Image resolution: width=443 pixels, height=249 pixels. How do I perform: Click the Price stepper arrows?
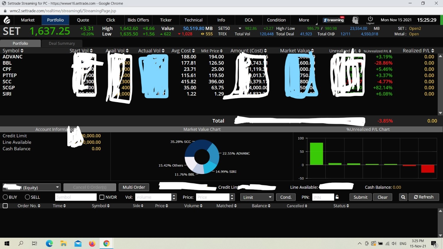pyautogui.click(x=232, y=197)
